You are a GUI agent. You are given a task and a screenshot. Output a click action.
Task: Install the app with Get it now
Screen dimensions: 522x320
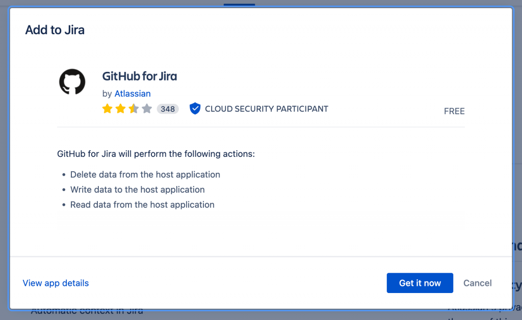click(420, 283)
